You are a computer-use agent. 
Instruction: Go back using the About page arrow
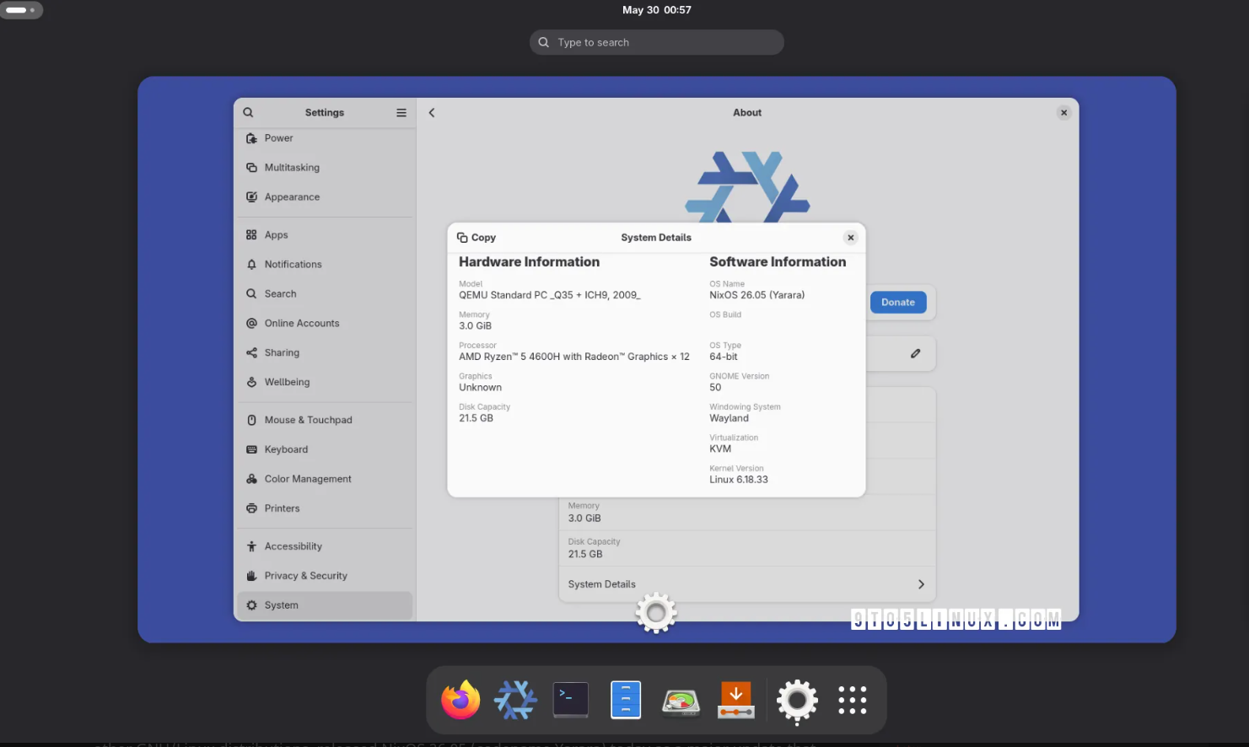[x=432, y=112]
